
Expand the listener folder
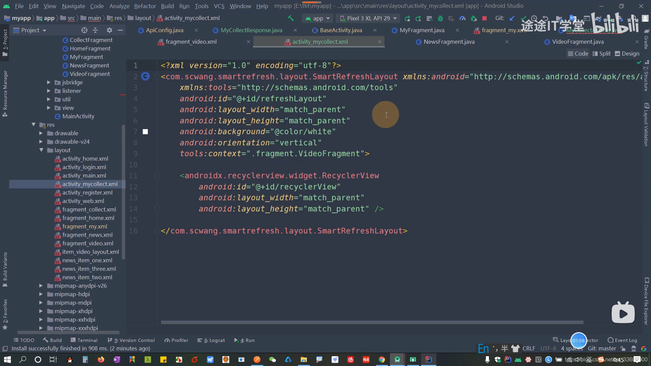coord(48,91)
